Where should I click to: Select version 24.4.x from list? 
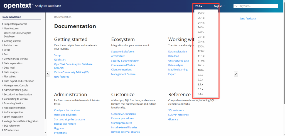click(x=201, y=23)
